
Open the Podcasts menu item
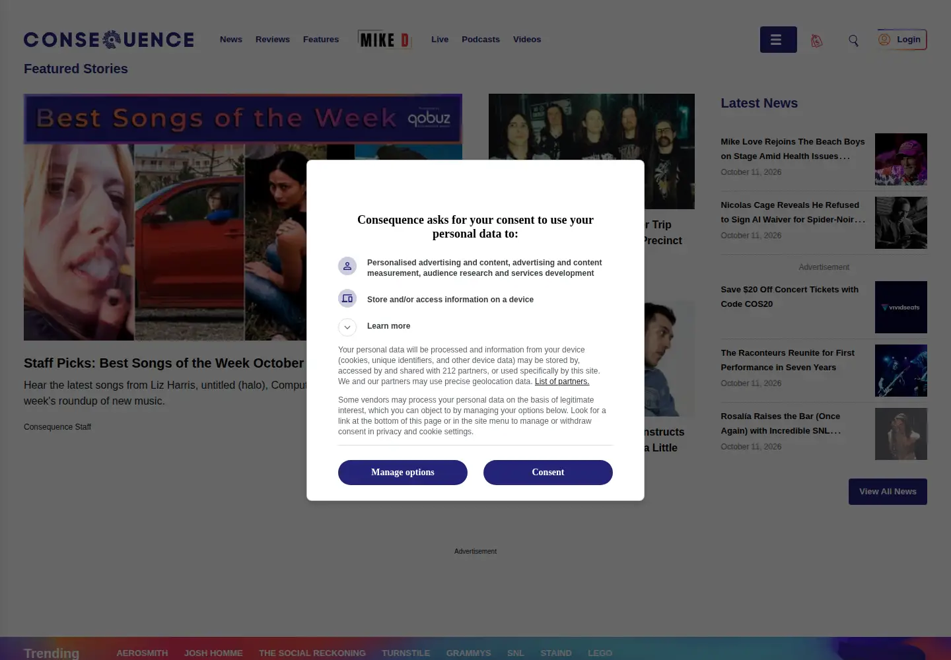[481, 40]
